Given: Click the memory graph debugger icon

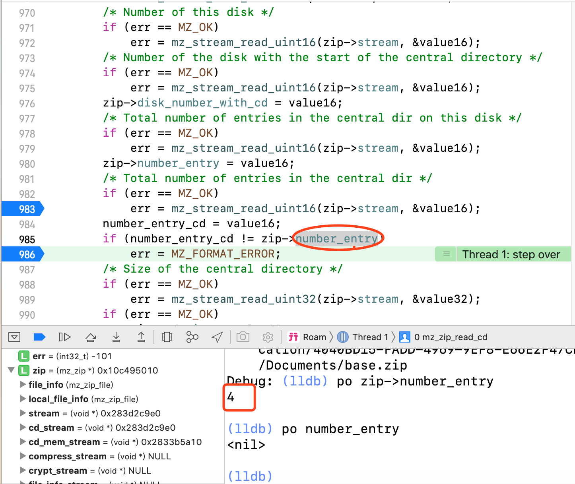Looking at the screenshot, I should 192,337.
